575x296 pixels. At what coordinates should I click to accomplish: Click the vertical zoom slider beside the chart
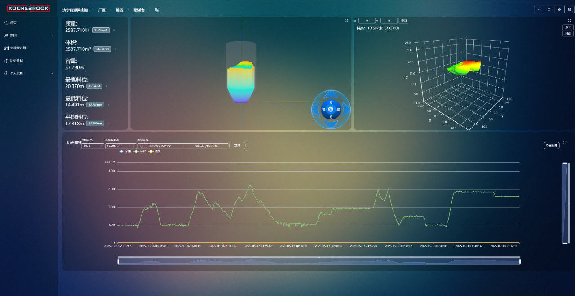tap(565, 203)
